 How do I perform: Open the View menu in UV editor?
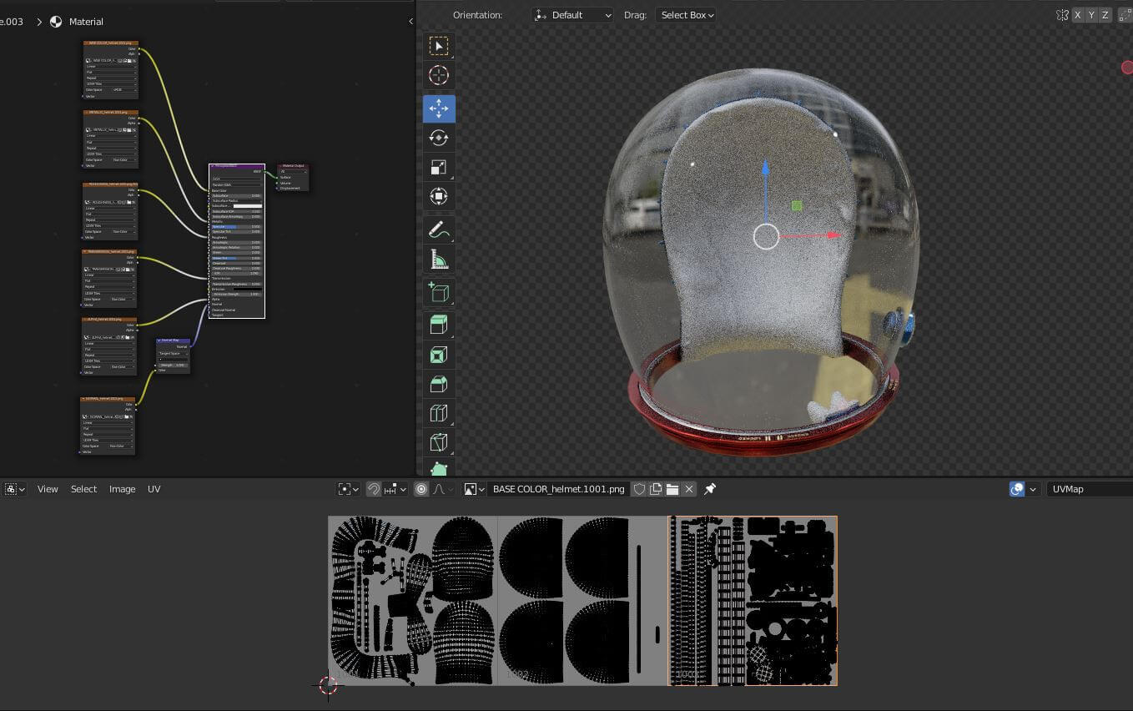point(48,489)
